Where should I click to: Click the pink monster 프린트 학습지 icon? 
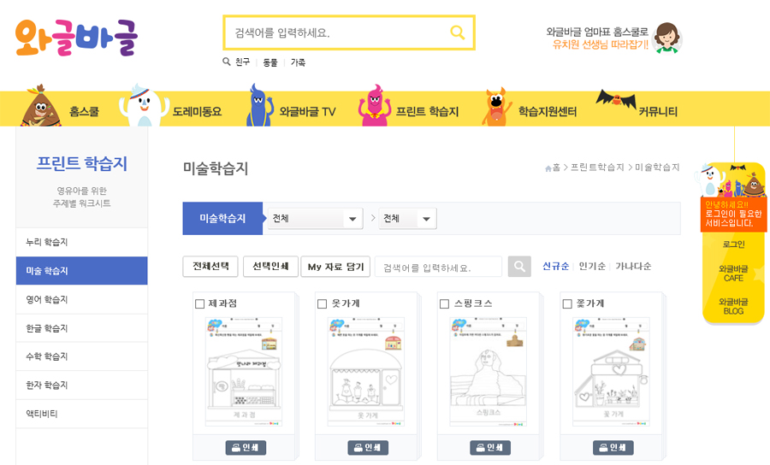374,105
